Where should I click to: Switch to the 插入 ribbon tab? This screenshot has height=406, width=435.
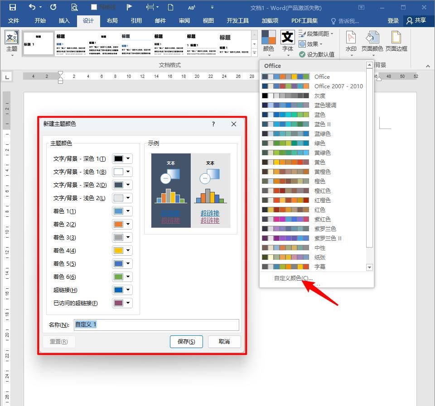tap(64, 20)
